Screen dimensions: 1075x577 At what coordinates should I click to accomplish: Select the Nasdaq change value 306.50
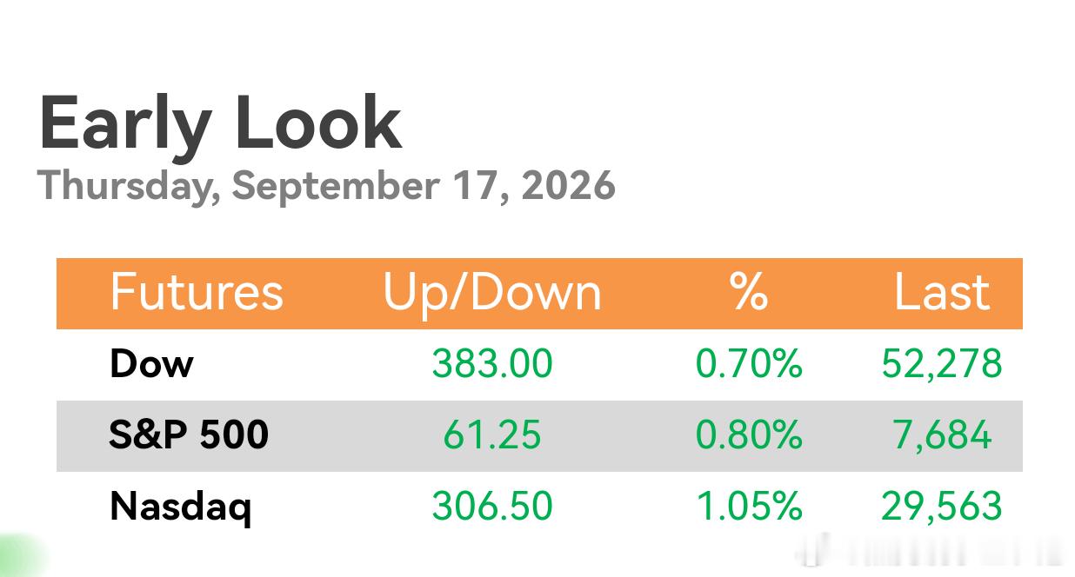click(492, 507)
